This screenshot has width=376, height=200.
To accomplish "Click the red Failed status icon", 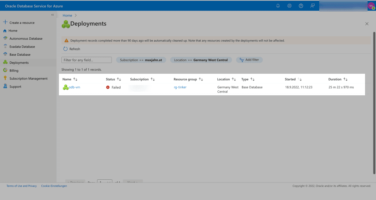I will click(x=108, y=87).
